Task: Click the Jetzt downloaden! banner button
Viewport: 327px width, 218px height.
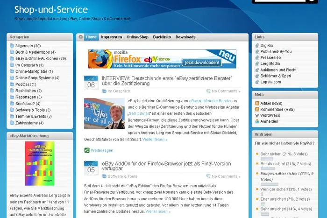Action: tap(202, 62)
